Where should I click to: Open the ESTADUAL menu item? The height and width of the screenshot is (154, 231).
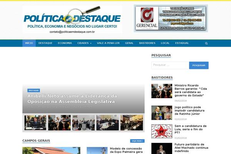(x=182, y=43)
